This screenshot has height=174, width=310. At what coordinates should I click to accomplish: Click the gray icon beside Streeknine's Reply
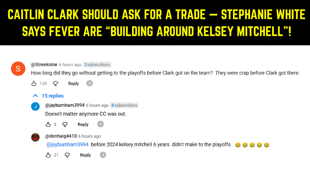(x=89, y=83)
